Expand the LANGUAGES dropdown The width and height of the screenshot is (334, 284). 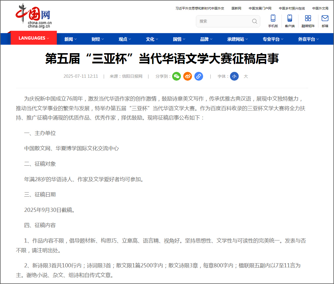[x=34, y=38]
